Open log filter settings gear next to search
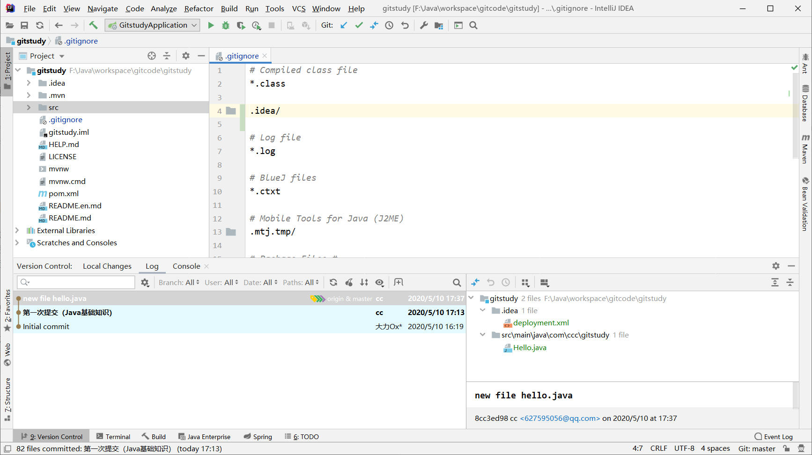This screenshot has width=812, height=455. [145, 282]
